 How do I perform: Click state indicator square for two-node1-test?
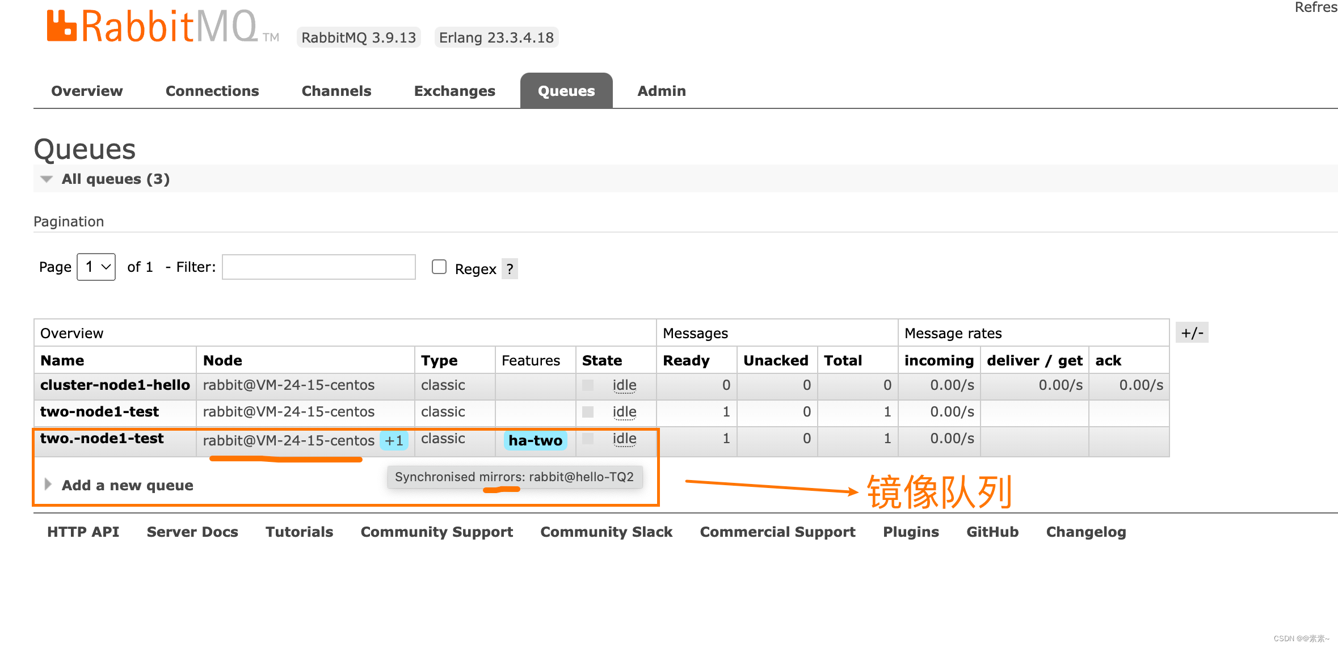(x=588, y=412)
